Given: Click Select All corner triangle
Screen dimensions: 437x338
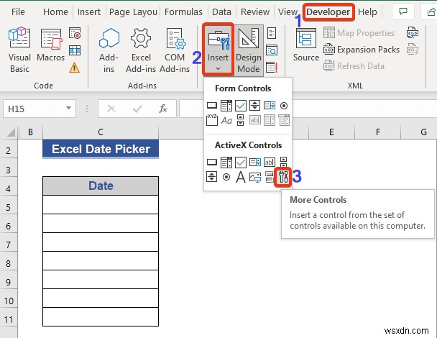Looking at the screenshot, I should click(x=11, y=132).
